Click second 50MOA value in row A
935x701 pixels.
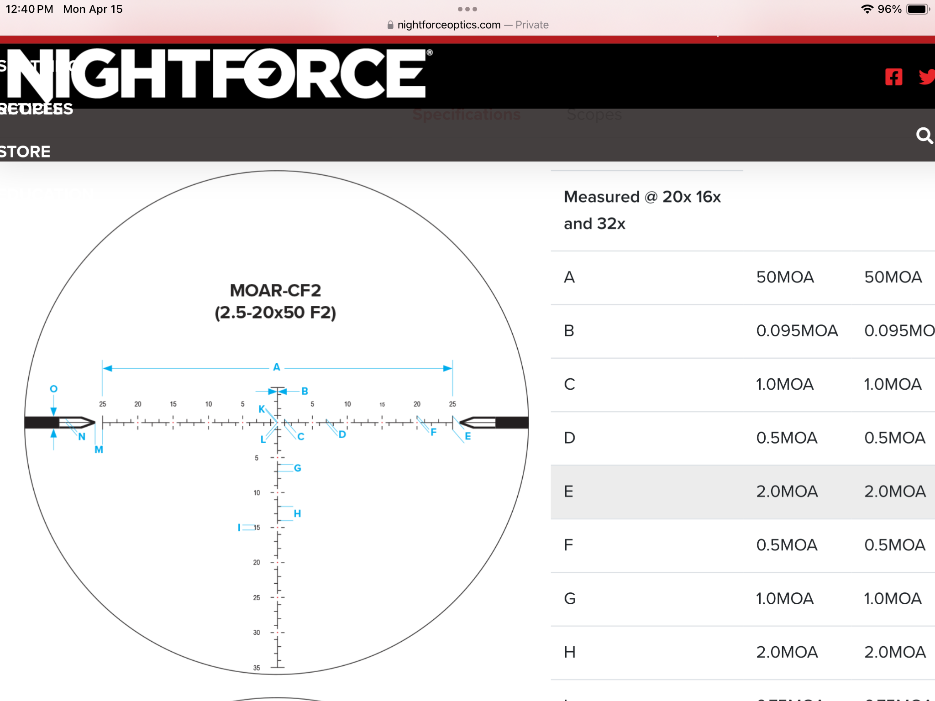tap(893, 277)
